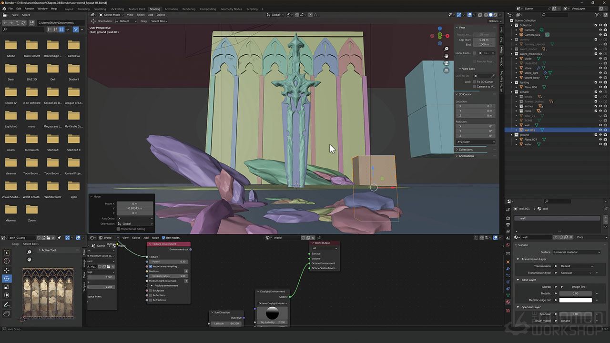This screenshot has width=610, height=343.
Task: Select the Annotate pencil tool
Action: point(7,304)
